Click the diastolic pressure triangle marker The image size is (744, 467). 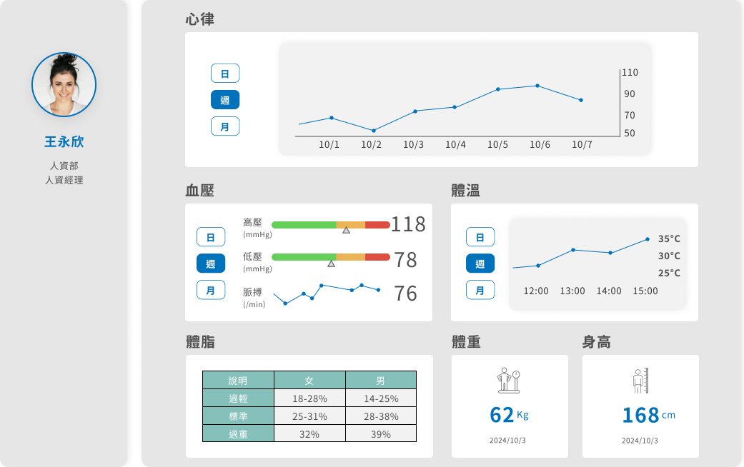click(331, 263)
